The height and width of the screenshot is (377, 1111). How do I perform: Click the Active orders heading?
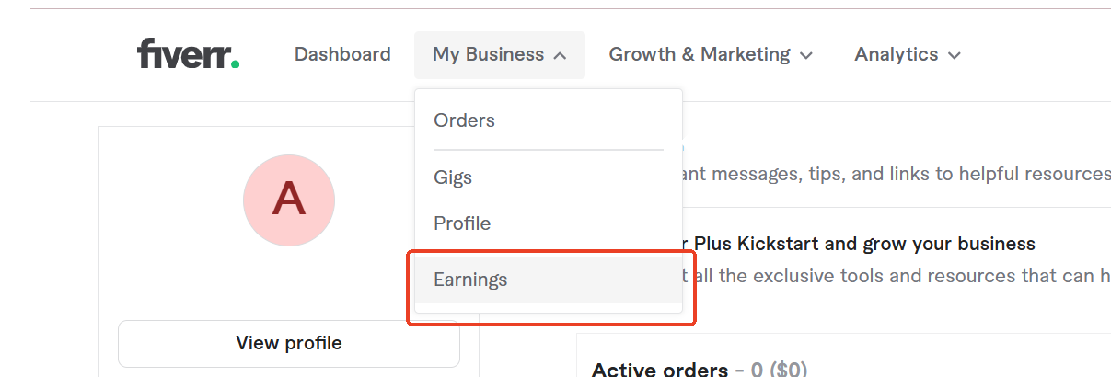pyautogui.click(x=659, y=370)
